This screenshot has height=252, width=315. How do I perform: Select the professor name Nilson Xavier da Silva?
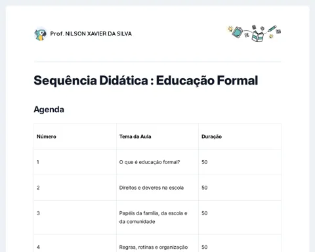pyautogui.click(x=91, y=33)
